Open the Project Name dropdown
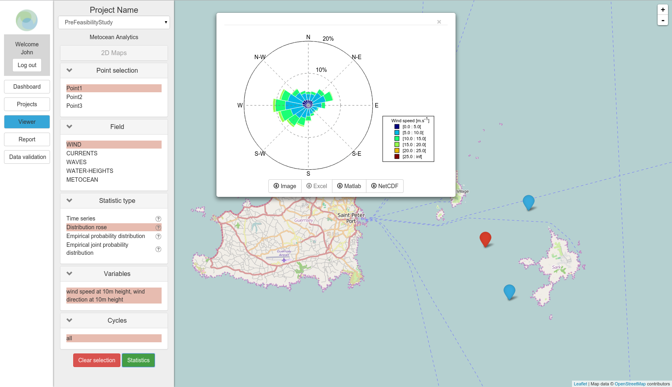Viewport: 672px width, 387px height. point(114,22)
